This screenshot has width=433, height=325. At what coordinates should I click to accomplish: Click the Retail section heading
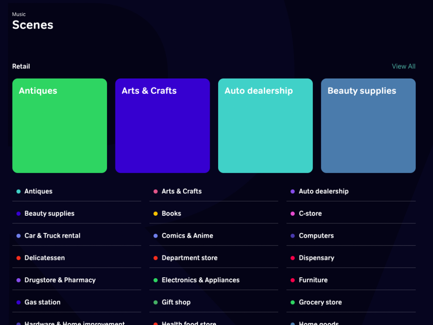[21, 66]
